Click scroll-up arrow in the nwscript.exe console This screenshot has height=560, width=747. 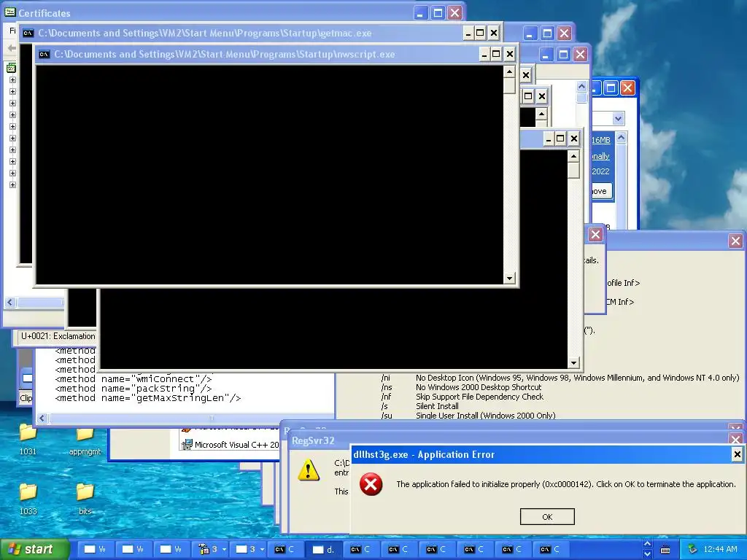tap(509, 72)
